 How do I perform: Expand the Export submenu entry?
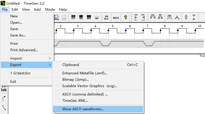[27, 65]
